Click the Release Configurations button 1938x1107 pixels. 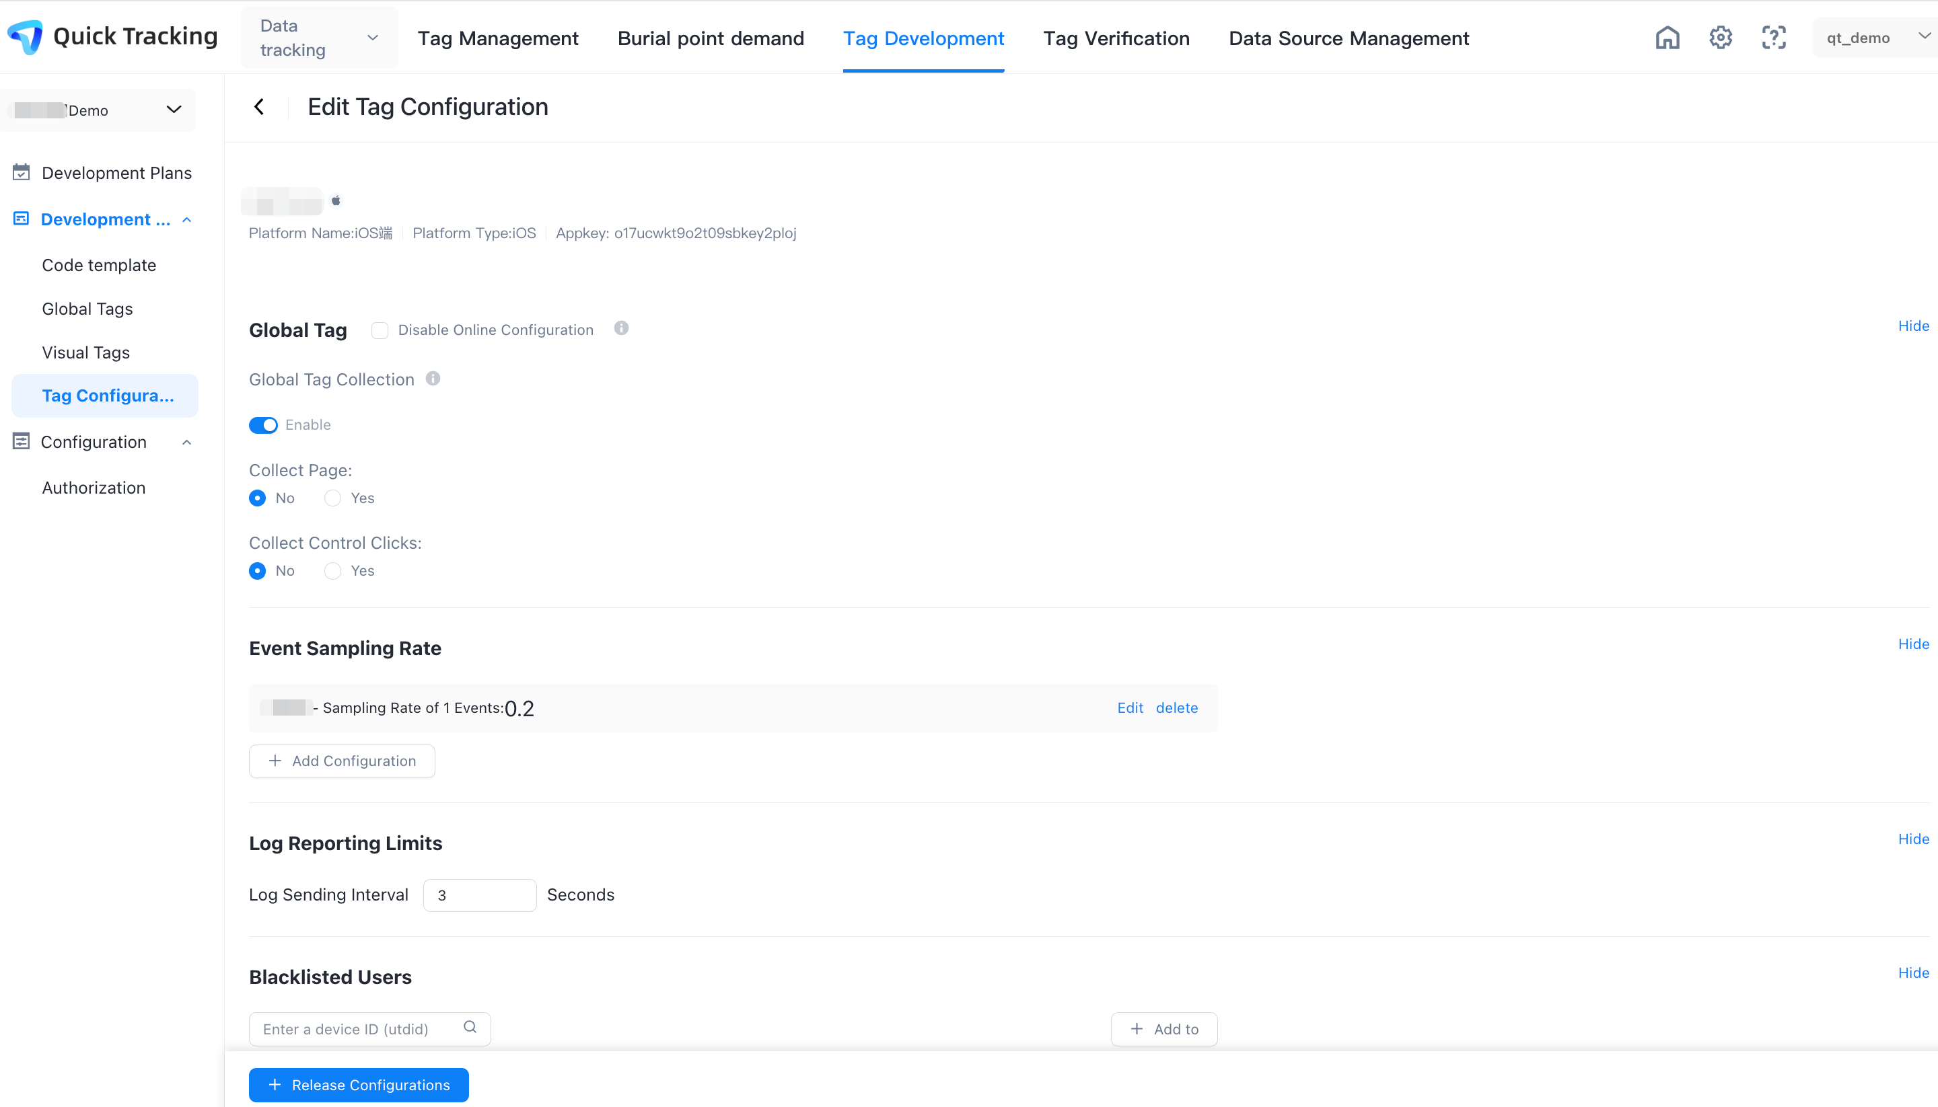tap(358, 1085)
